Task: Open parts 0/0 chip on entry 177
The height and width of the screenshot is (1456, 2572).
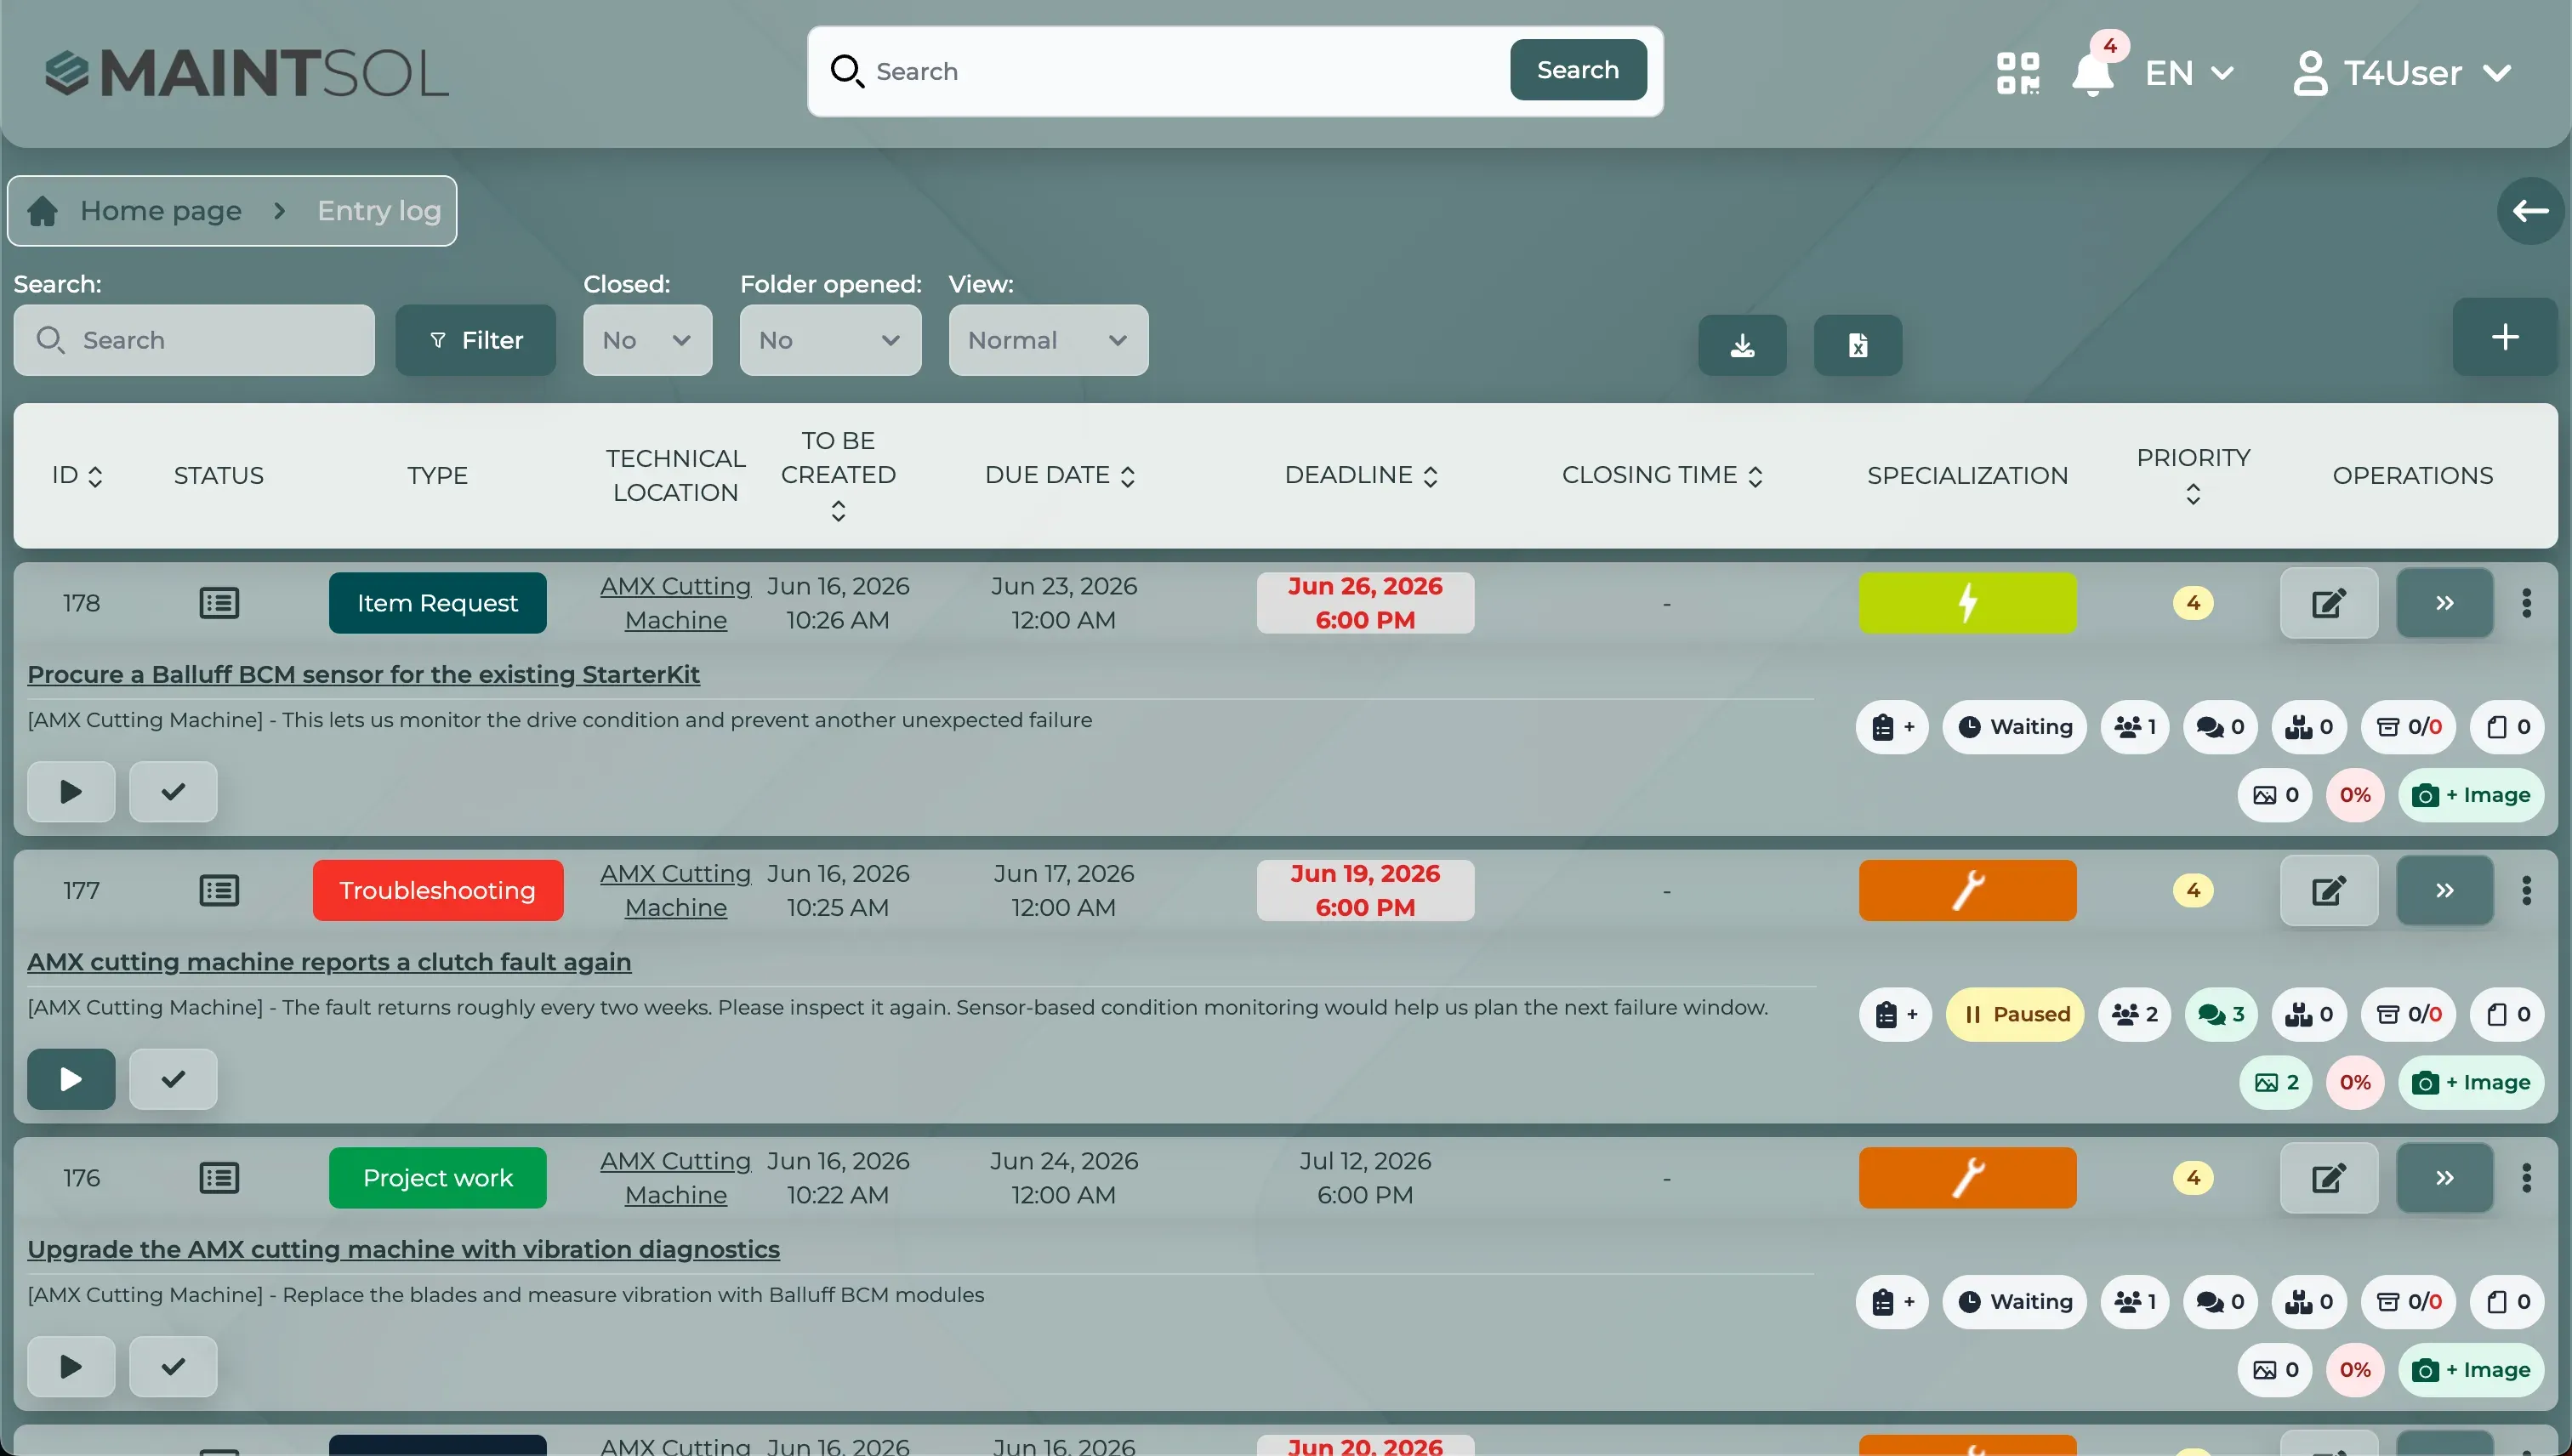Action: [x=2409, y=1015]
